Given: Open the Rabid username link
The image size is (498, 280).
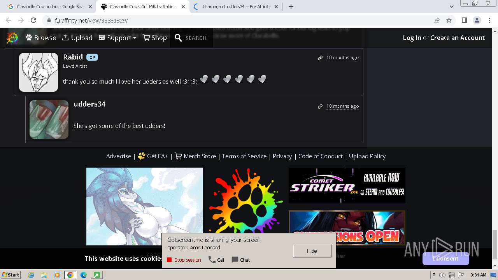Looking at the screenshot, I should click(x=73, y=57).
